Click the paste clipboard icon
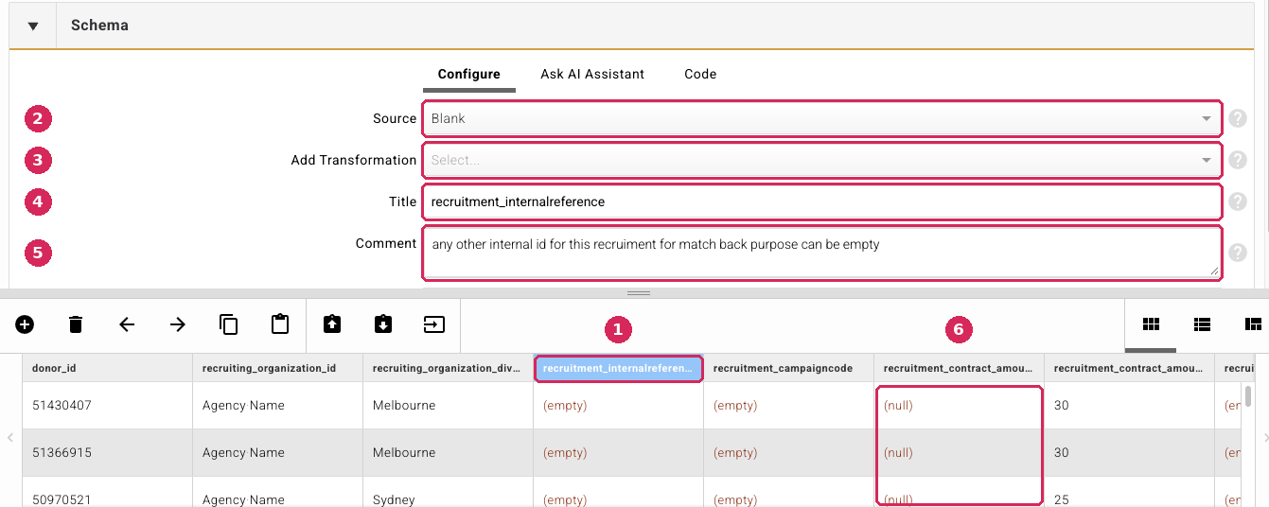This screenshot has width=1269, height=507. tap(280, 324)
